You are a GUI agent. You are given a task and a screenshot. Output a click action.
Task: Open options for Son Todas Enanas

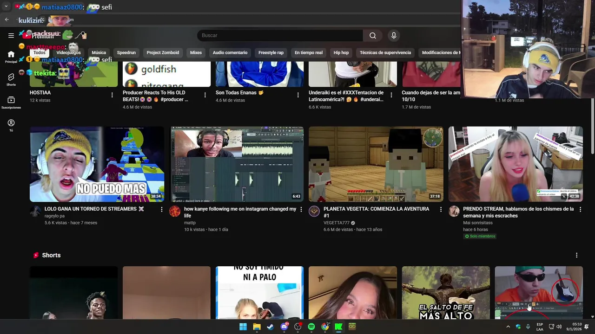coord(298,95)
